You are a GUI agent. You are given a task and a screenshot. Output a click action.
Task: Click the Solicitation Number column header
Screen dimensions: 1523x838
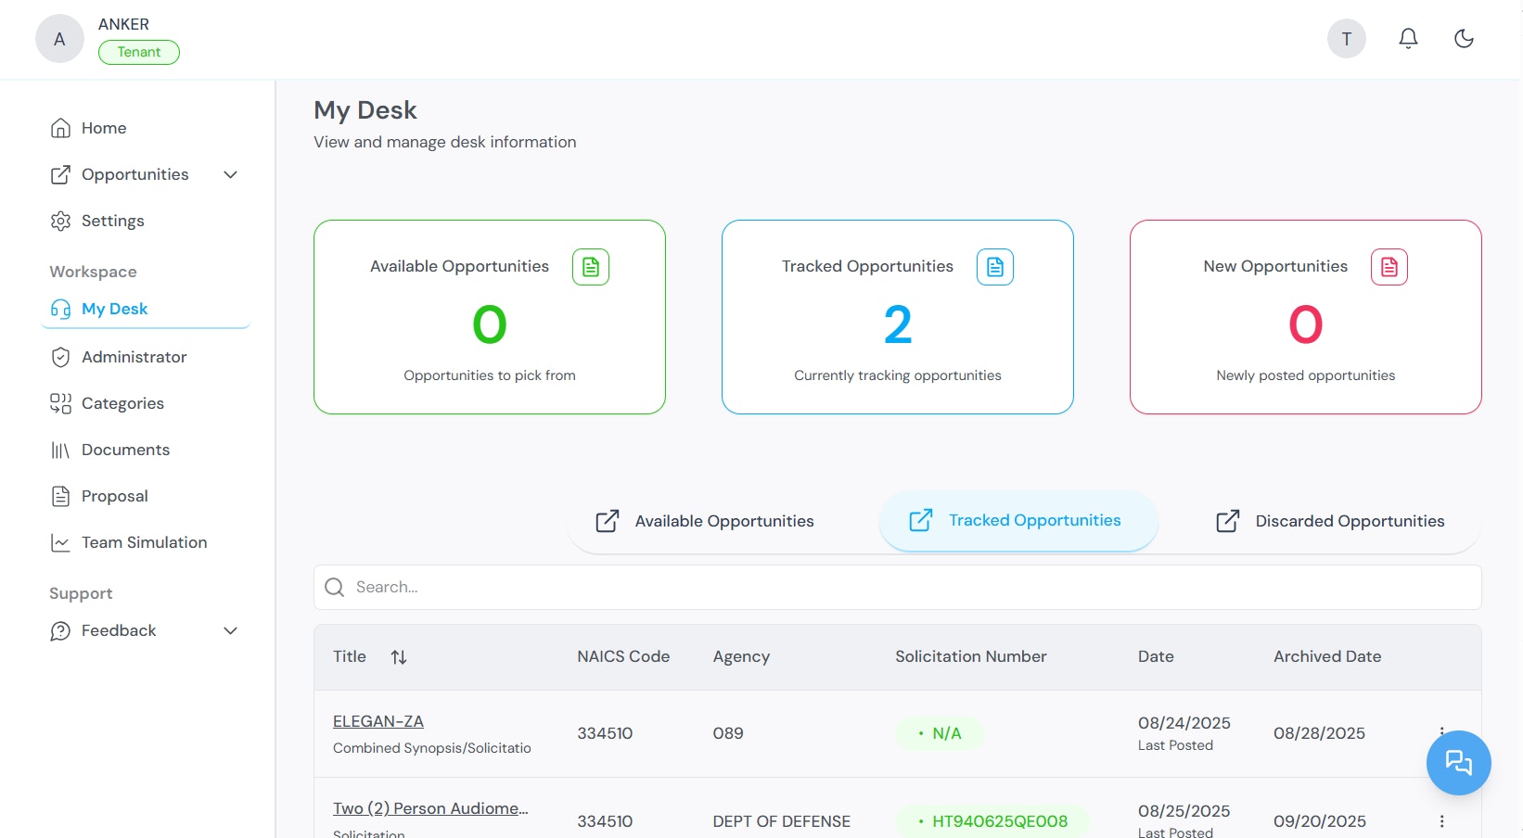(970, 656)
